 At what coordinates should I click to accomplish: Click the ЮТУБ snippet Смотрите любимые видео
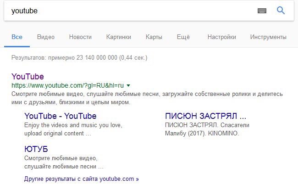[64, 162]
